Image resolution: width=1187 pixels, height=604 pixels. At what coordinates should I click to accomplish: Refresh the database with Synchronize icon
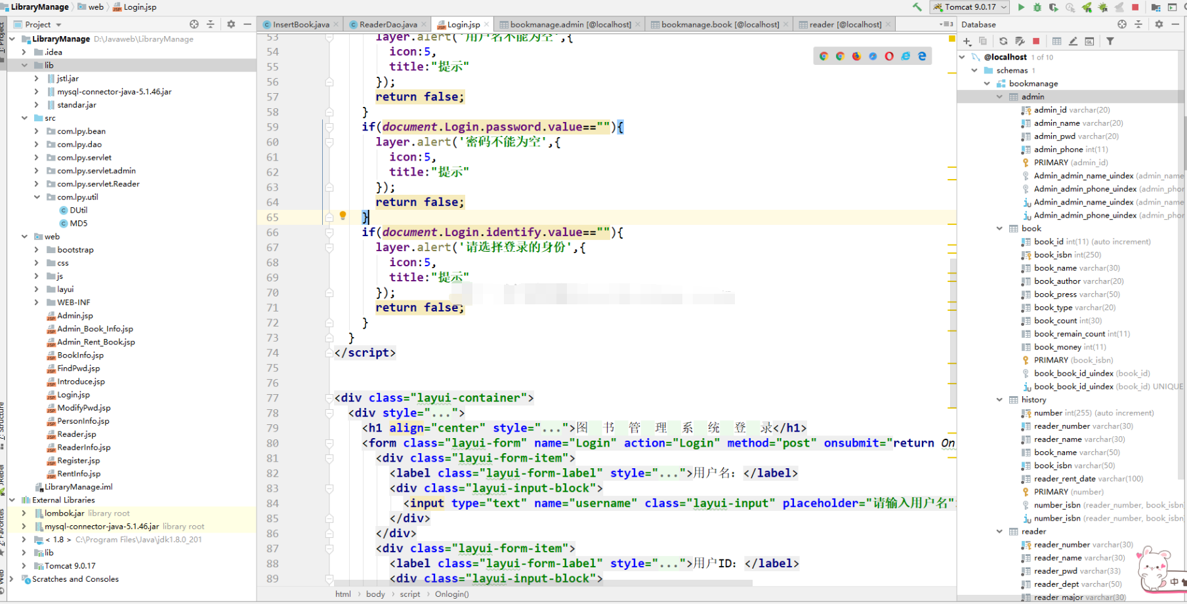tap(1003, 41)
